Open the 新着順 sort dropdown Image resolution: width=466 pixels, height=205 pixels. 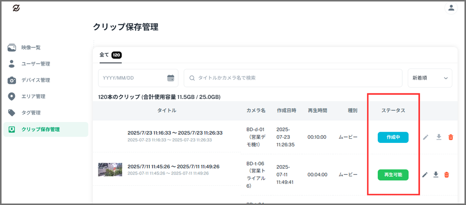coord(430,78)
